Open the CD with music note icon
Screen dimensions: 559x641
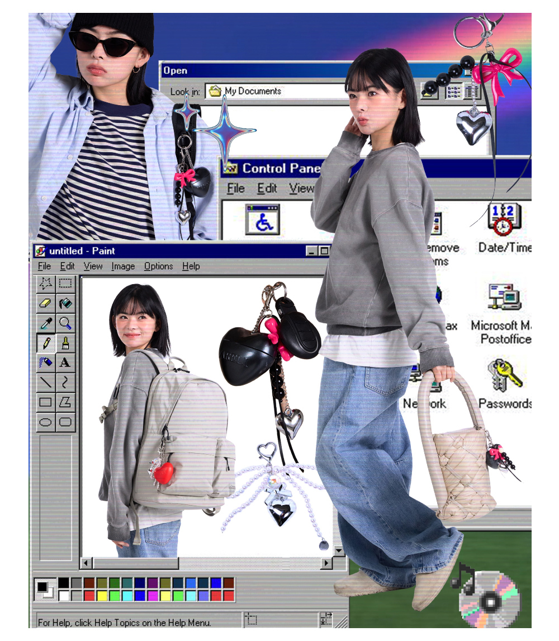(486, 596)
